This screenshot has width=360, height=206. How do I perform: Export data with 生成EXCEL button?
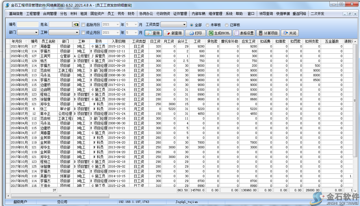point(219,33)
